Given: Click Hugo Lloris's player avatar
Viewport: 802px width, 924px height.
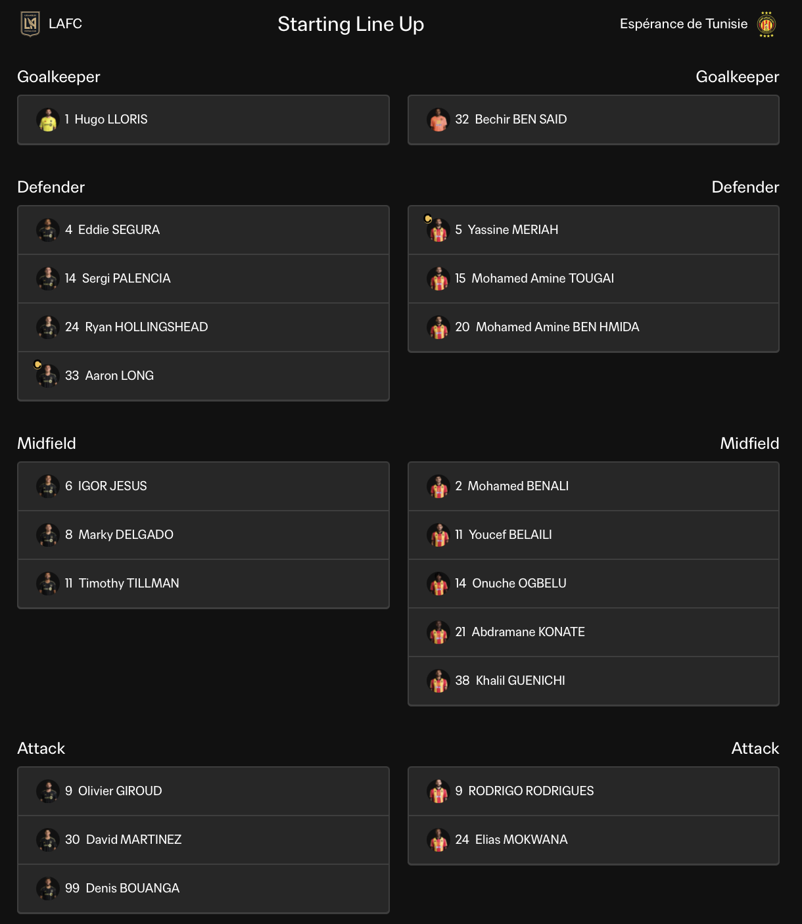Looking at the screenshot, I should click(x=48, y=120).
